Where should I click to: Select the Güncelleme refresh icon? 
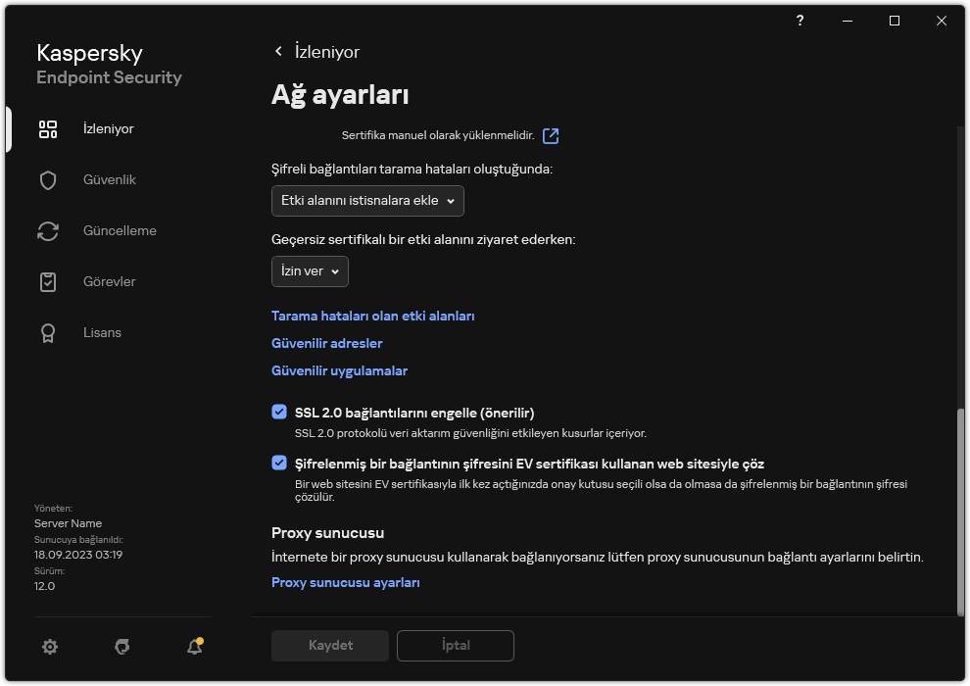(x=48, y=231)
